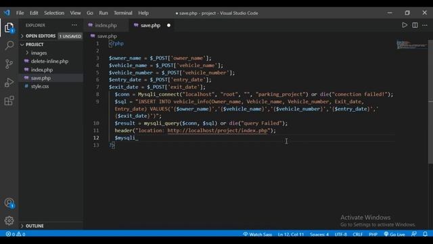Select the save.php editor tab
Viewport: 433px width, 244px height.
coord(150,25)
